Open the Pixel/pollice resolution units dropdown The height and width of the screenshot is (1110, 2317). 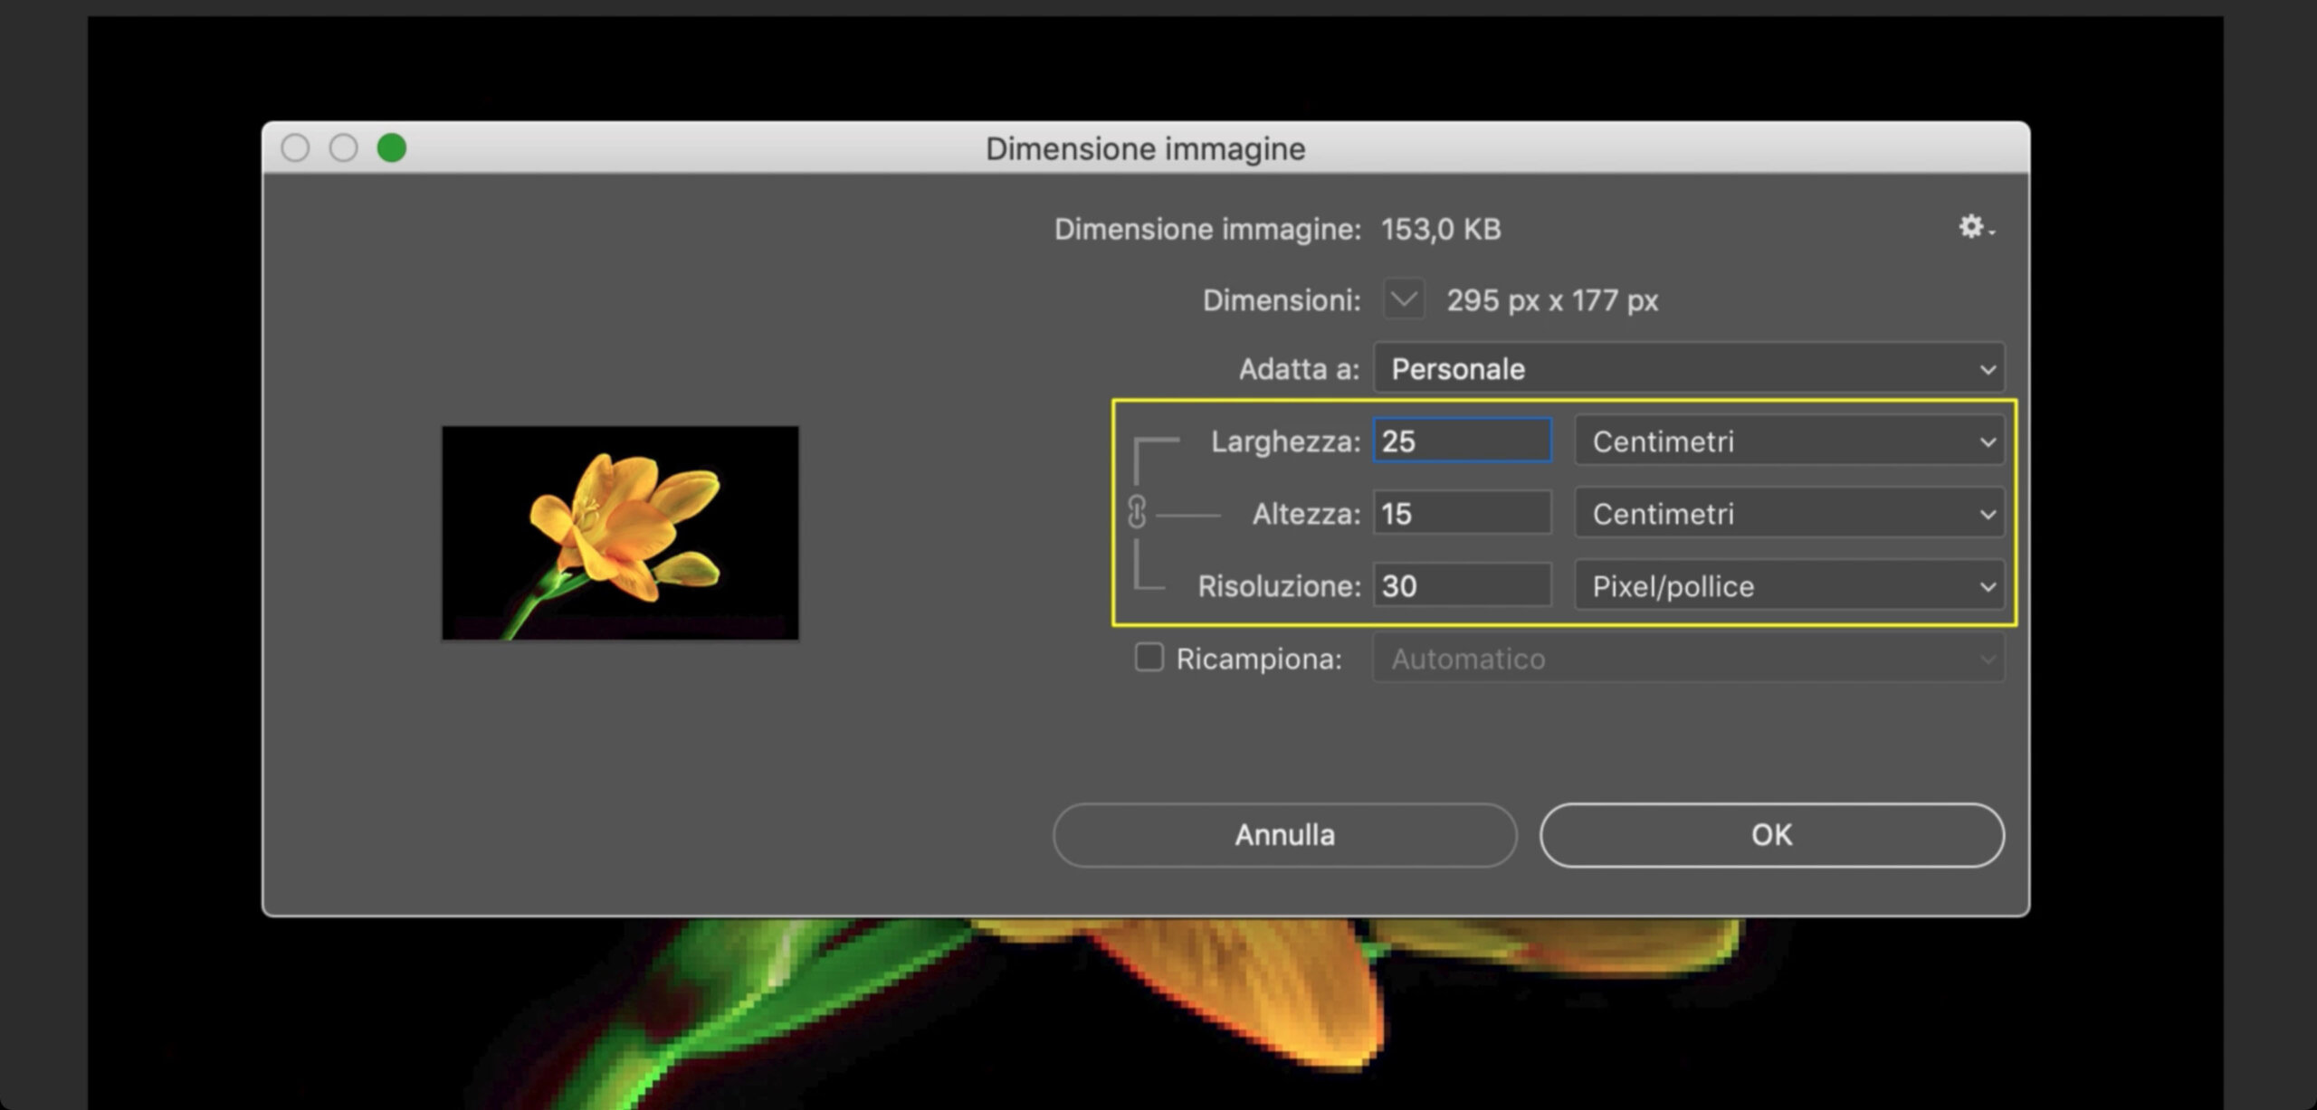[x=1789, y=585]
